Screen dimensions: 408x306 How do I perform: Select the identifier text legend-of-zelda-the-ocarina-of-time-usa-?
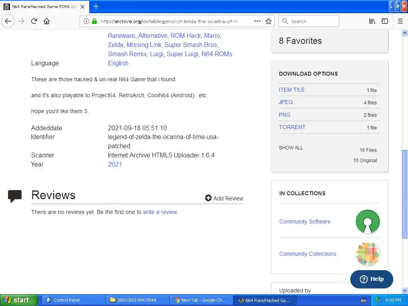(x=163, y=137)
